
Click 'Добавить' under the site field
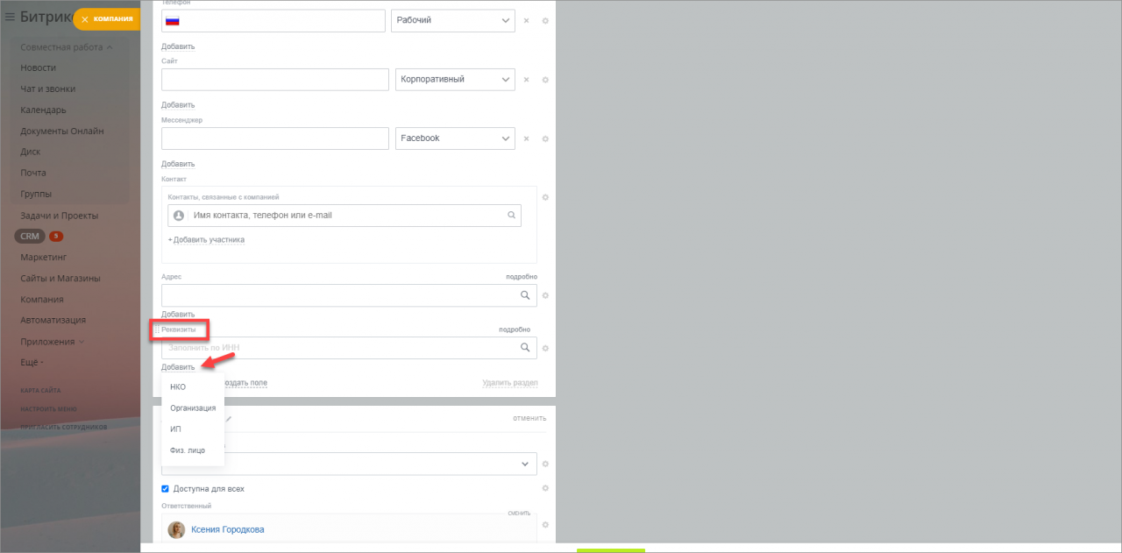click(x=178, y=104)
